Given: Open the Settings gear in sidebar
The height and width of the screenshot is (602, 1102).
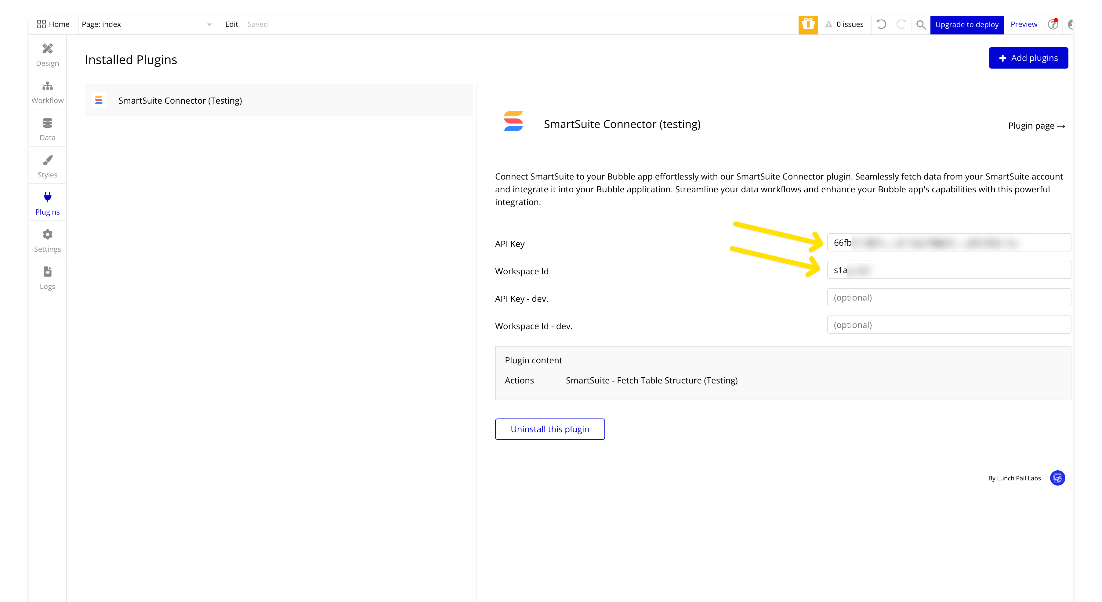Looking at the screenshot, I should pos(48,235).
